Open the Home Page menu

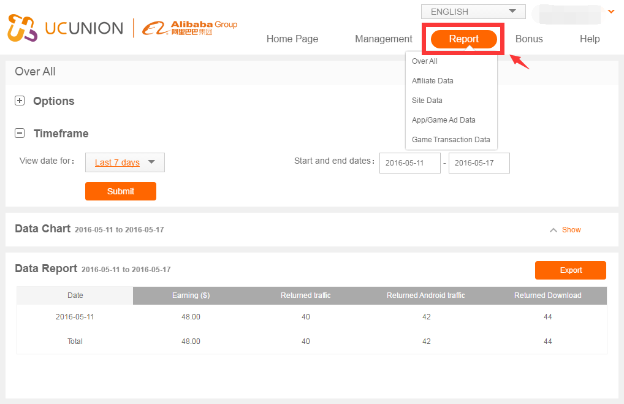(x=292, y=39)
